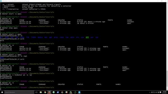Image resolution: width=168 pixels, height=94 pixels.
Task: Open the dark circular green-ring taskbar icon
Action: point(75,92)
